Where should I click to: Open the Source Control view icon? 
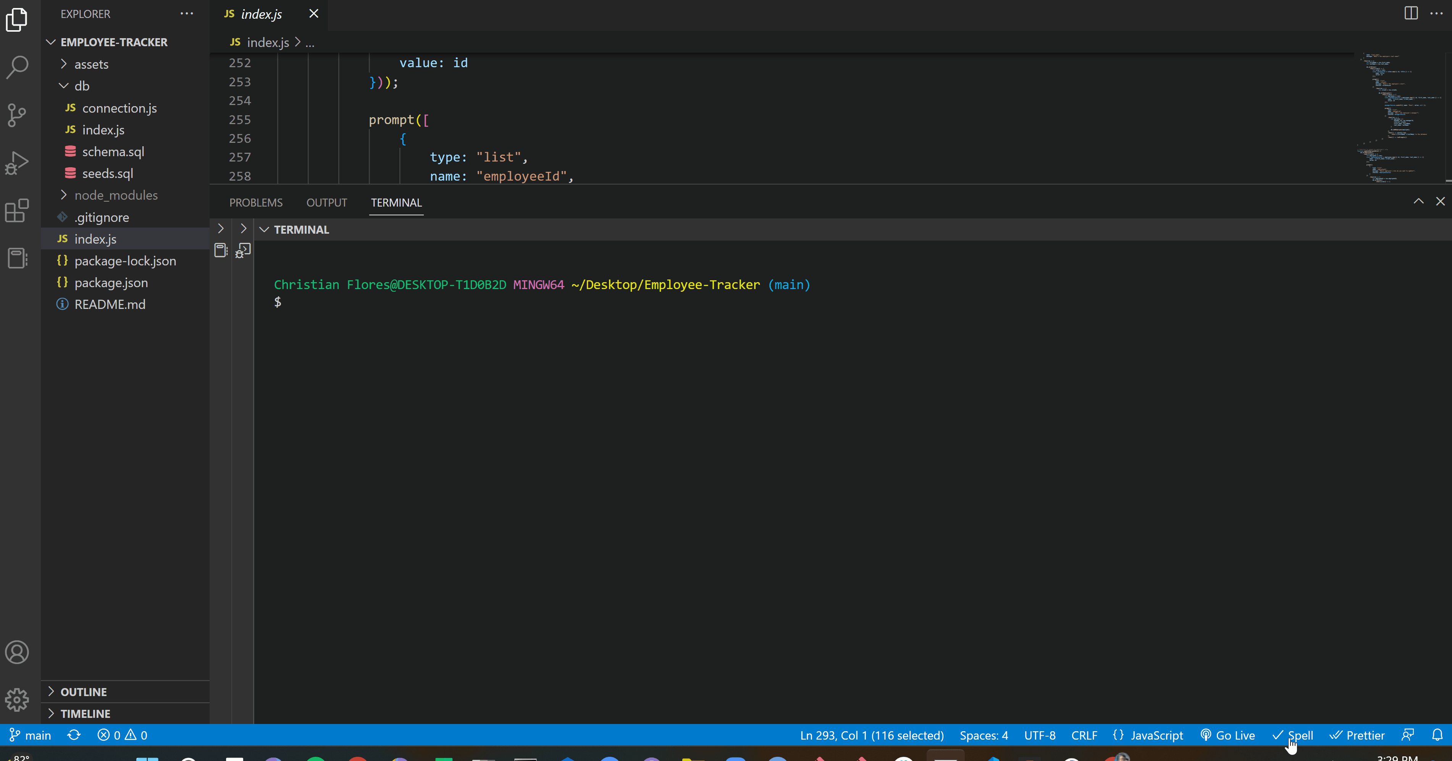tap(17, 115)
